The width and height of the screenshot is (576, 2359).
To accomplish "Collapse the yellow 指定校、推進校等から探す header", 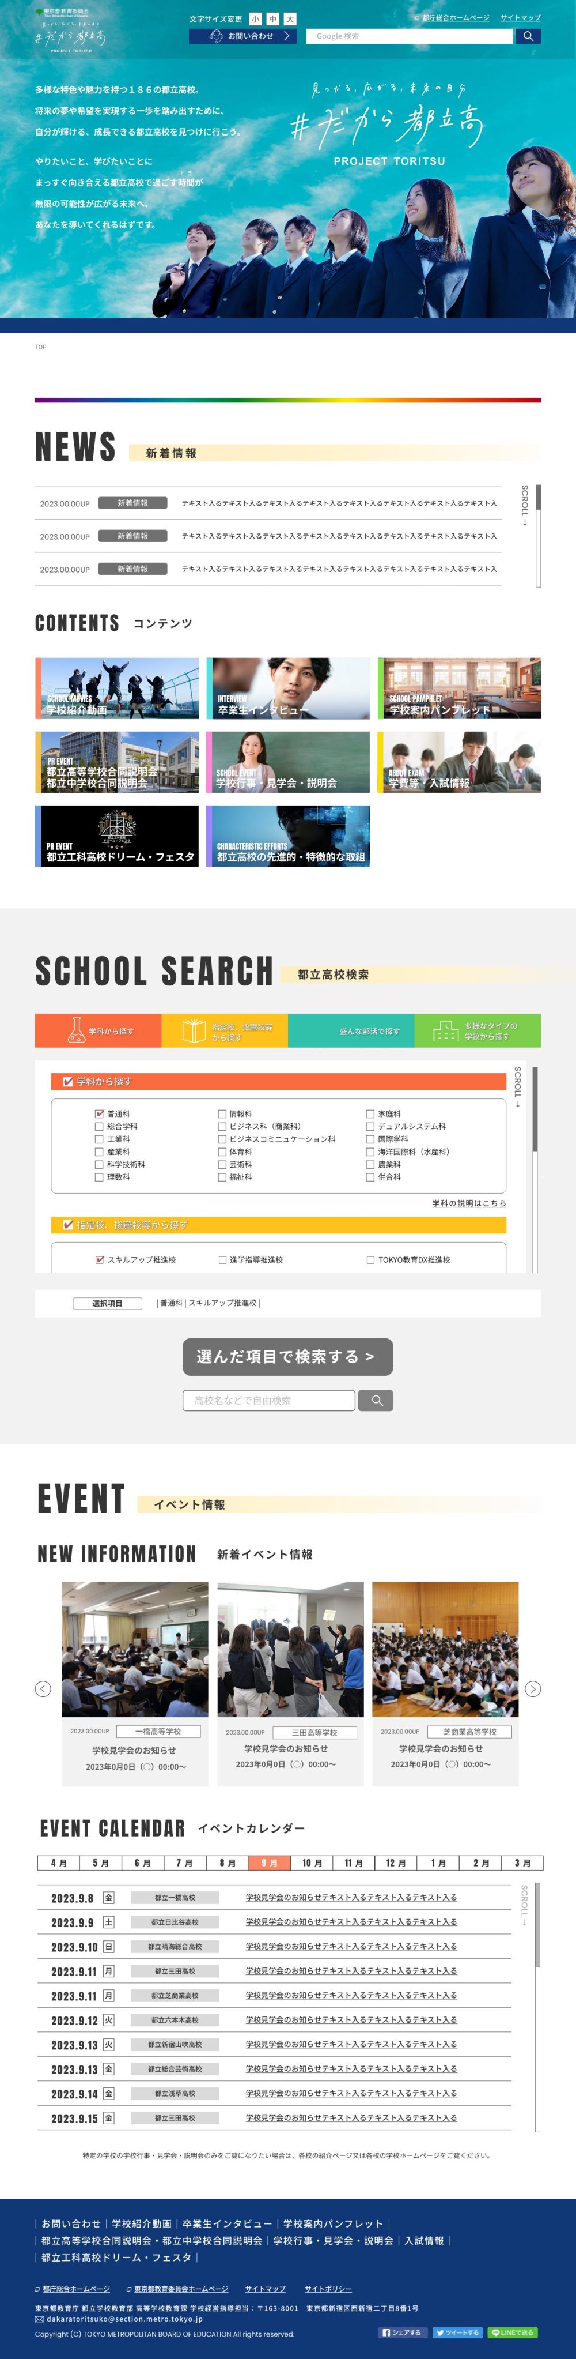I will pos(278,1224).
